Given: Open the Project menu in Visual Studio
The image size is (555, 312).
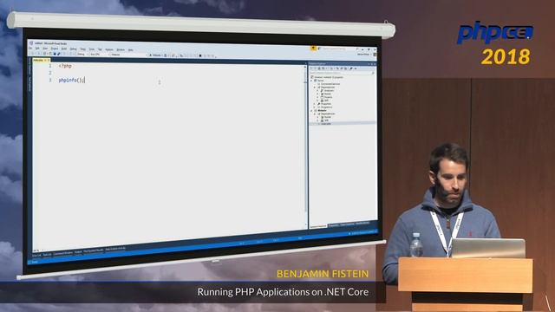Looking at the screenshot, I should (x=55, y=49).
